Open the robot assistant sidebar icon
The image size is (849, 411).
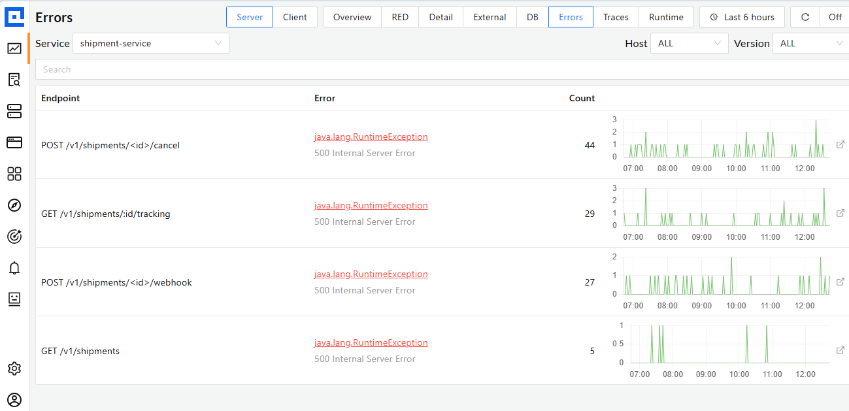tap(14, 299)
